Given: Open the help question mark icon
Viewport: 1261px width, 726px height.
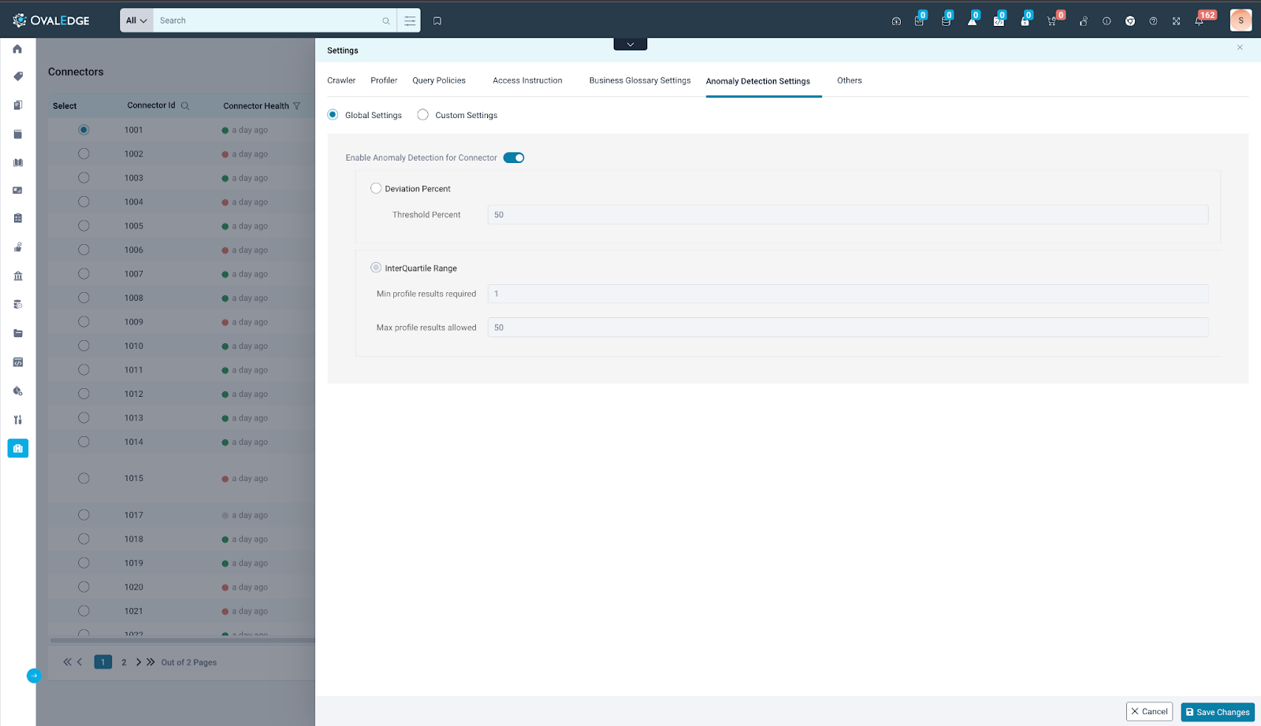Looking at the screenshot, I should pos(1153,21).
